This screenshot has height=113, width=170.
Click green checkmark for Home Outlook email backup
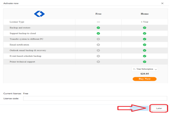pos(144,50)
